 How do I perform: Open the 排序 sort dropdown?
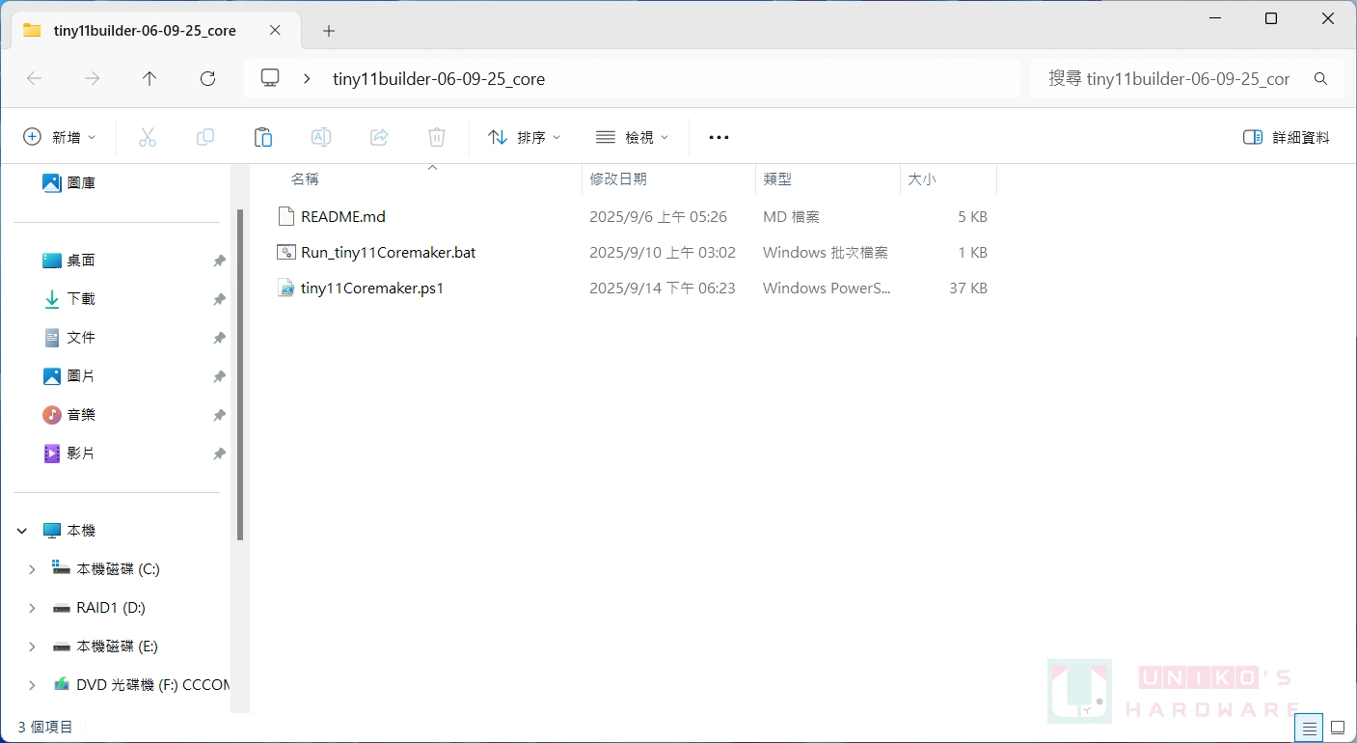pos(525,137)
